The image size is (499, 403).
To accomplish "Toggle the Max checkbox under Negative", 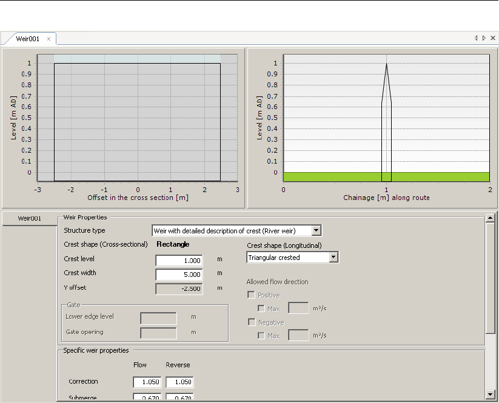I will [261, 335].
